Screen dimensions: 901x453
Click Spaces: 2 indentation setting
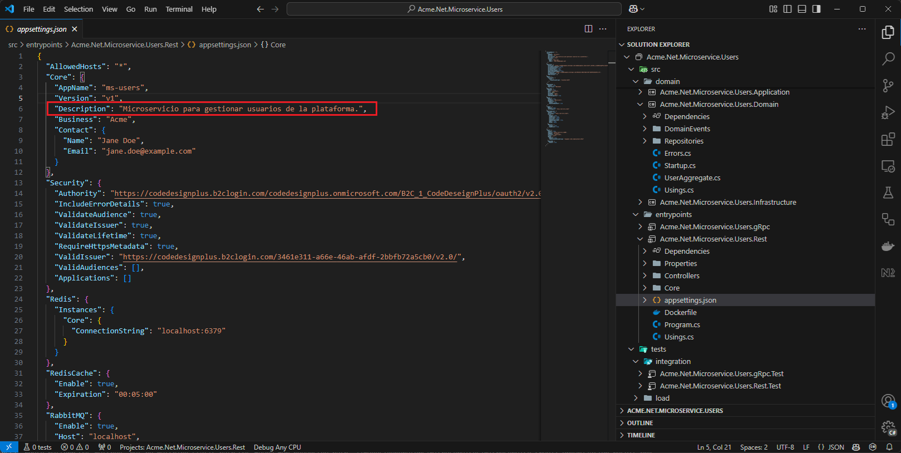click(754, 447)
